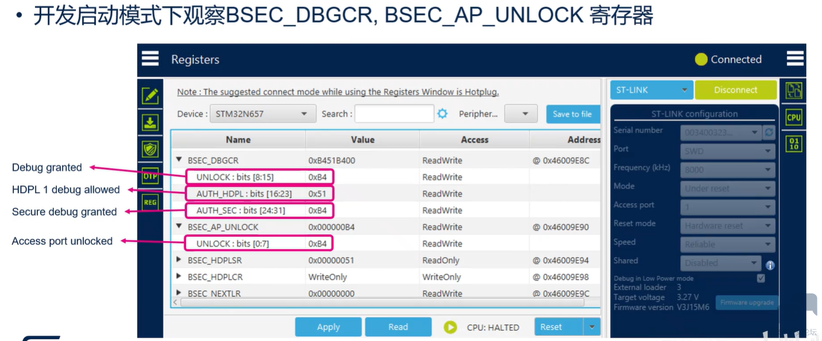Expand the BSEC_HDPLCR register row
Viewport: 822px width, 341px height.
[x=179, y=277]
